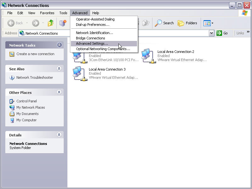Click the Search magnifying glass icon
Viewport: 252px width, 189px height.
click(158, 23)
